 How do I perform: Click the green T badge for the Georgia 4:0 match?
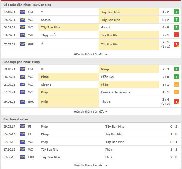click(177, 27)
